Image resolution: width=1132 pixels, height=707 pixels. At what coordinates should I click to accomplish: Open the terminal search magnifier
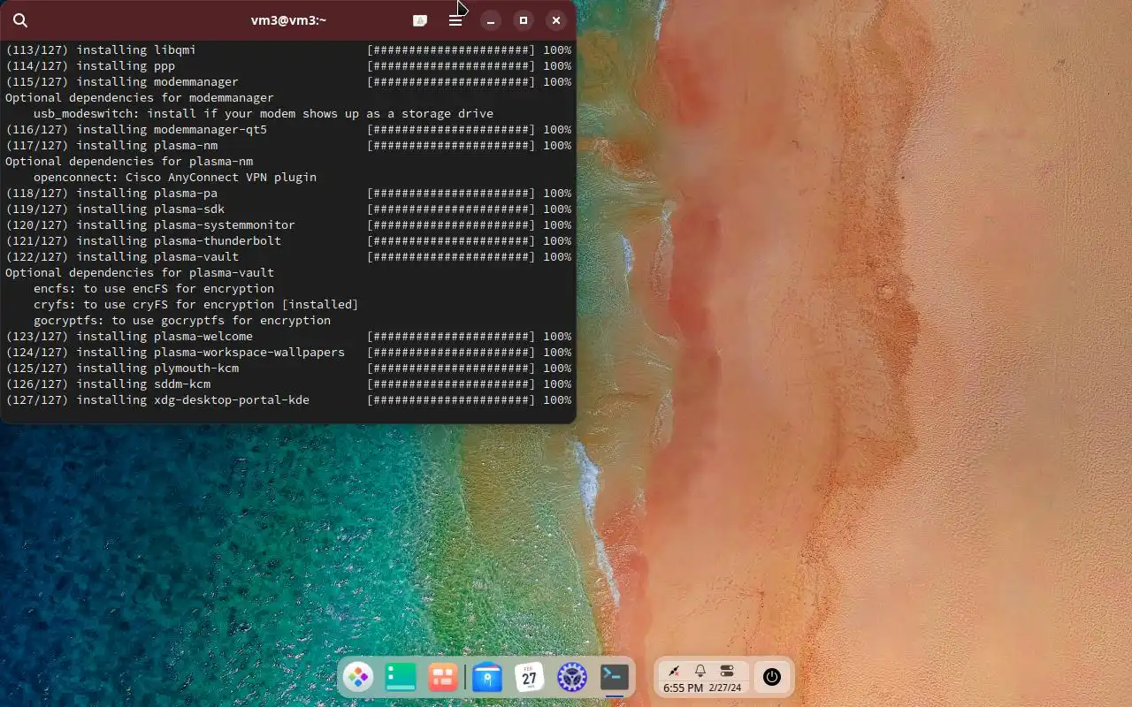tap(21, 20)
